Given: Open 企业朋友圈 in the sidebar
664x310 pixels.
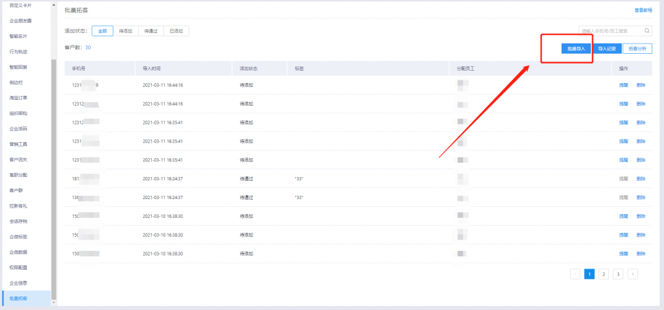Looking at the screenshot, I should coord(21,21).
